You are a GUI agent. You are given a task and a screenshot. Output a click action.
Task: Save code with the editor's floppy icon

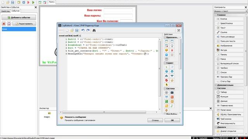pos(77,30)
